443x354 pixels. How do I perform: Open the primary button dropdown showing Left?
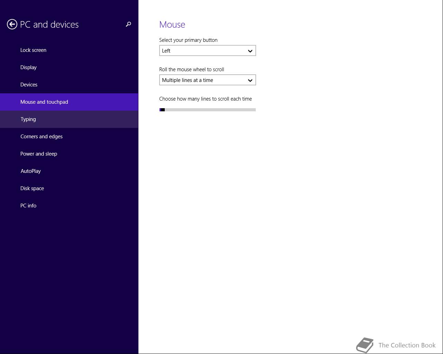[208, 50]
